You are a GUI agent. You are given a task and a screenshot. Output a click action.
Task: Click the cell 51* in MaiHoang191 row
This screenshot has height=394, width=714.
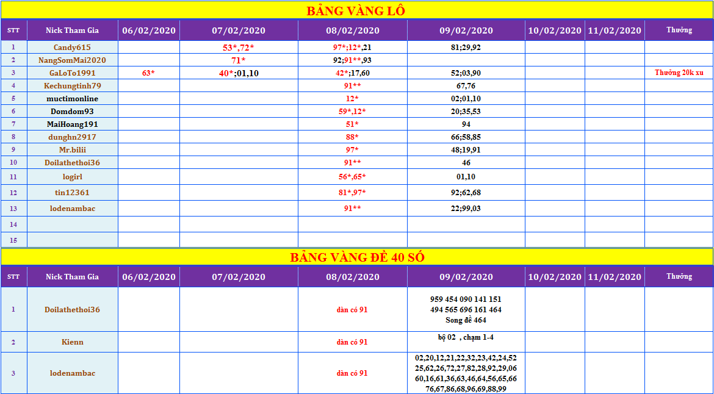tap(353, 124)
